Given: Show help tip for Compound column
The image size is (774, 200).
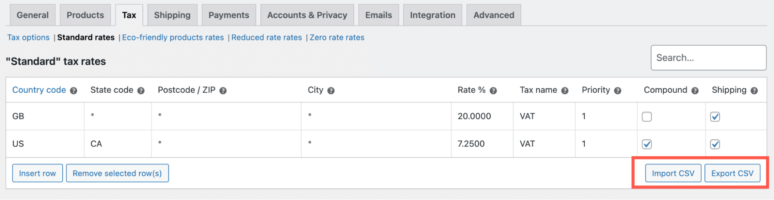Looking at the screenshot, I should click(695, 91).
